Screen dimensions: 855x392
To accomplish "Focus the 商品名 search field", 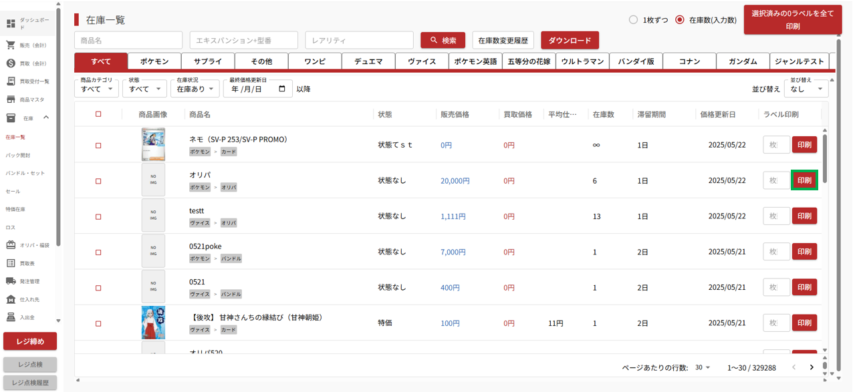I will pyautogui.click(x=128, y=40).
